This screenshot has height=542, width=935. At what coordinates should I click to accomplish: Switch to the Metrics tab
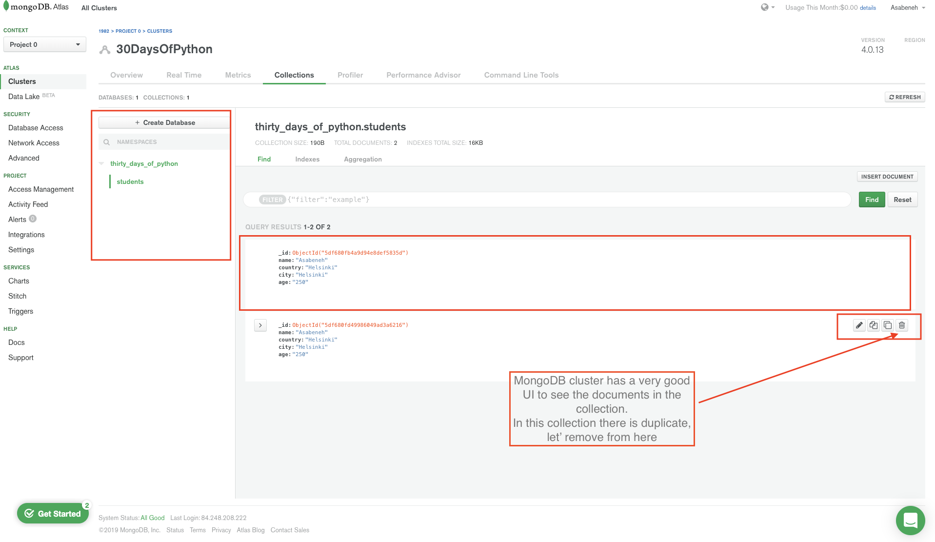coord(238,75)
